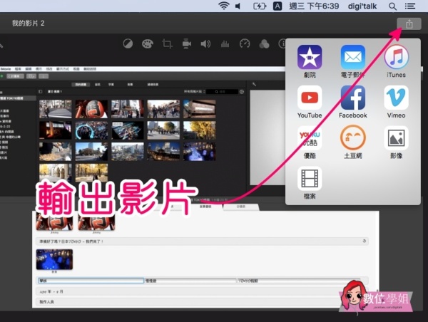Select YouTube as share destination
Image resolution: width=428 pixels, height=322 pixels.
(310, 98)
